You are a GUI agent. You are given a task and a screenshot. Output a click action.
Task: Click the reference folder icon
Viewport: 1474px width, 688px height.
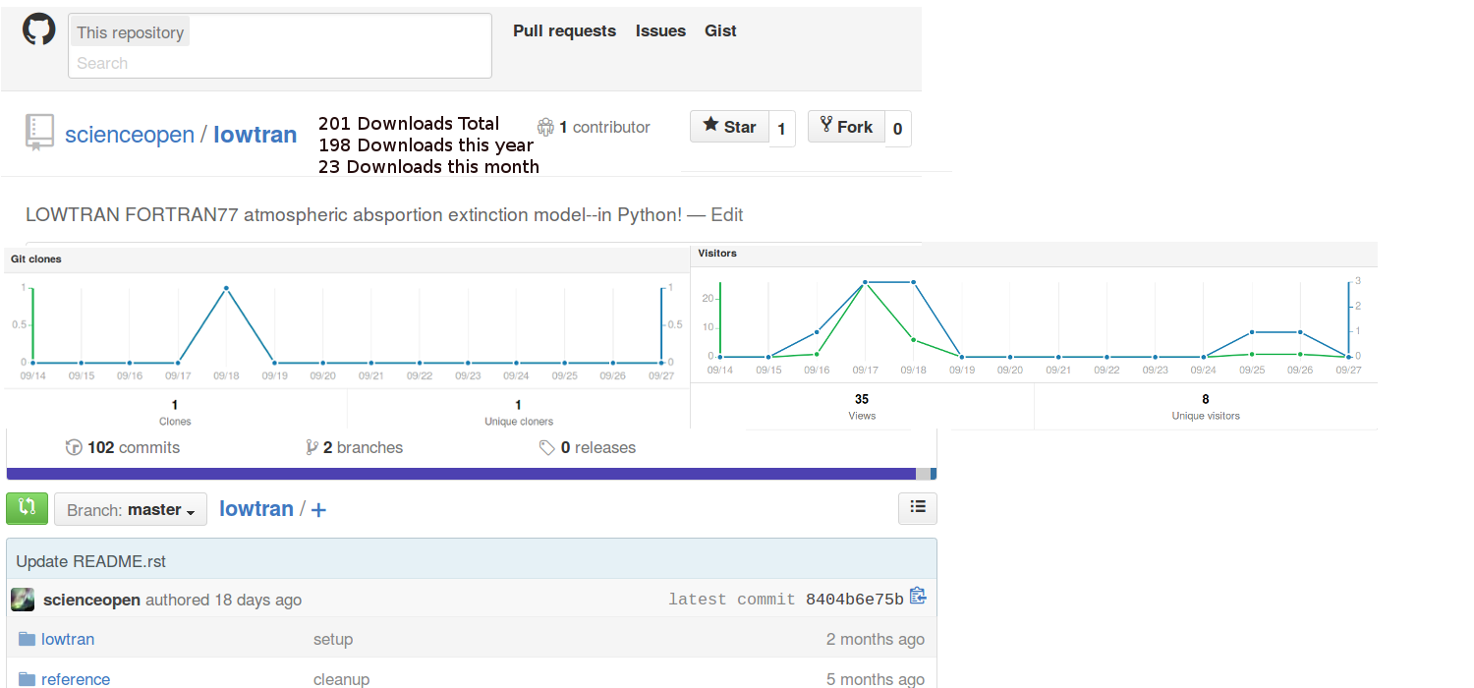point(27,679)
